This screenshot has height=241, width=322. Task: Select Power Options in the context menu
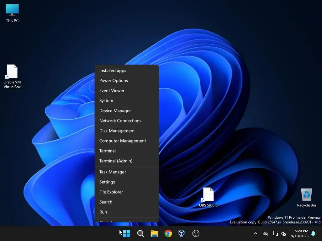(127, 81)
